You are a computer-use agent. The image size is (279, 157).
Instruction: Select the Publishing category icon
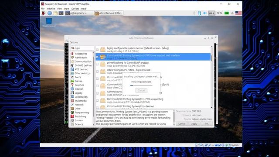pyautogui.click(x=72, y=116)
